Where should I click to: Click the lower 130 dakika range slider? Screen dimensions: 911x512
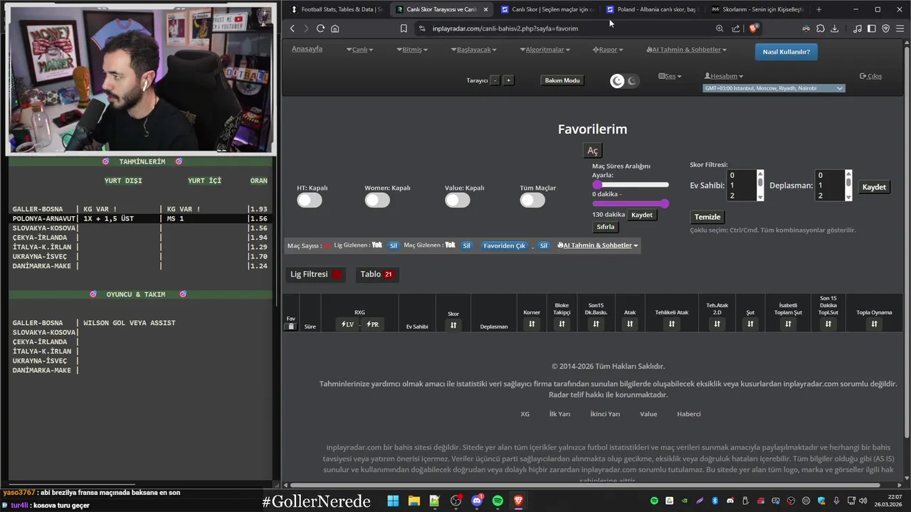pyautogui.click(x=631, y=203)
